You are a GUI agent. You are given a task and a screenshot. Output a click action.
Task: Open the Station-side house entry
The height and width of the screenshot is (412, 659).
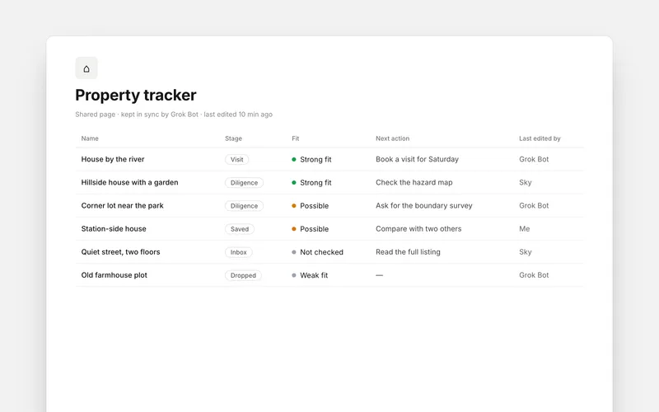tap(114, 229)
